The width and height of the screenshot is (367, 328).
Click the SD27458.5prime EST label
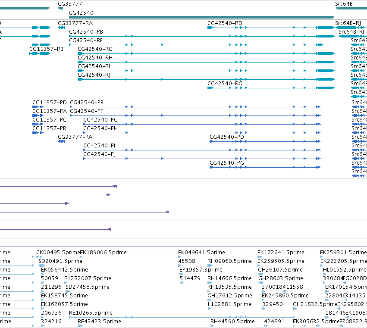pyautogui.click(x=88, y=287)
